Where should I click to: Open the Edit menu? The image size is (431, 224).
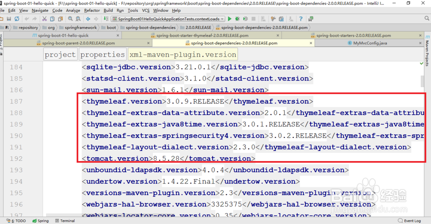[12, 10]
